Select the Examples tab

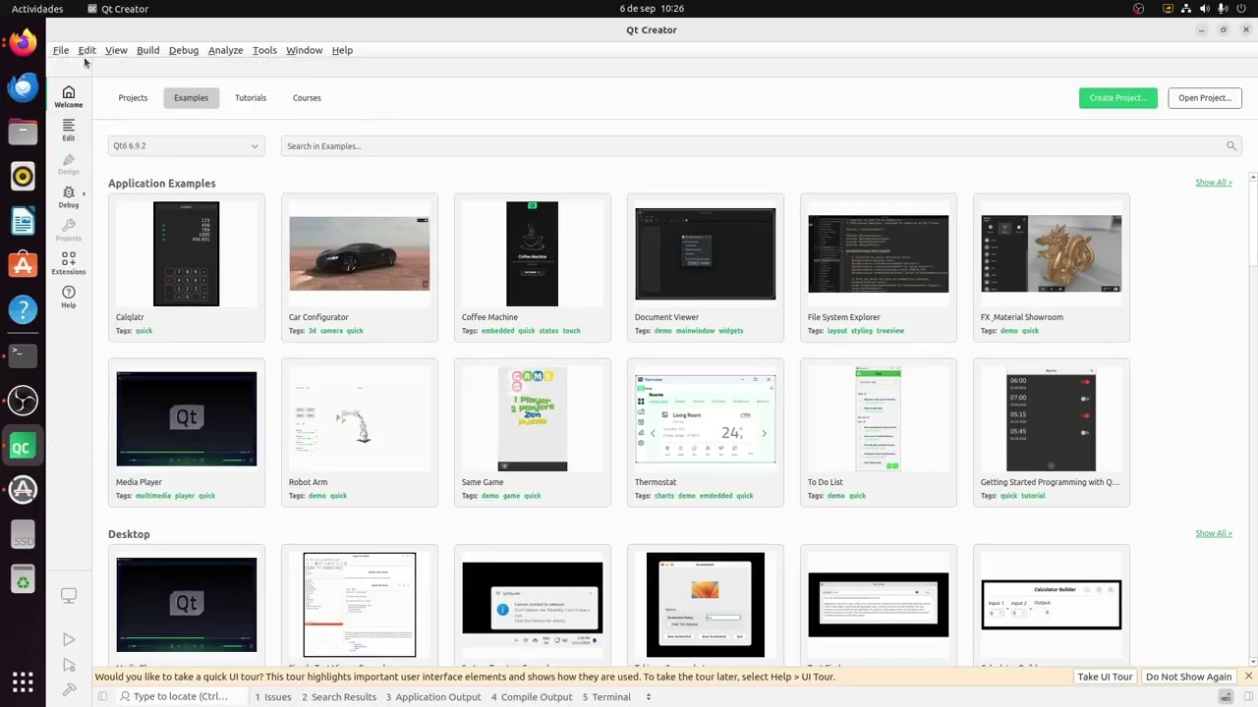(x=191, y=98)
